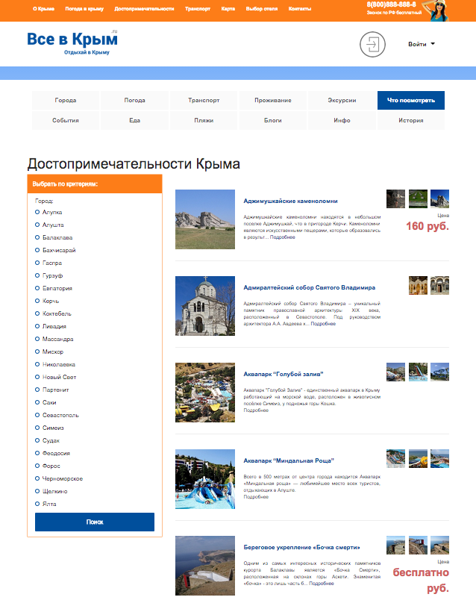Switch to the gray Транспорт tab
This screenshot has height=606, width=476.
click(204, 100)
